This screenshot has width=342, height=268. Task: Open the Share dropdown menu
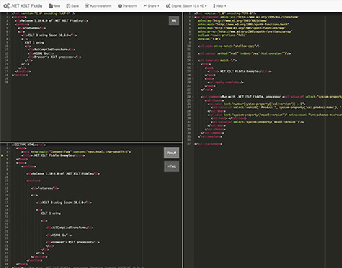pyautogui.click(x=151, y=6)
